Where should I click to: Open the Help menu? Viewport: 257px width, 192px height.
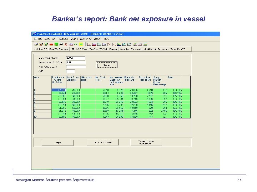click(x=107, y=39)
